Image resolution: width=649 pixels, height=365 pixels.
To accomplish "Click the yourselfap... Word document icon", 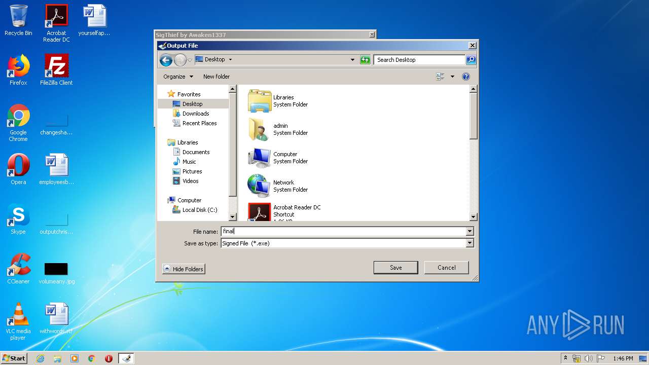I will [x=94, y=20].
